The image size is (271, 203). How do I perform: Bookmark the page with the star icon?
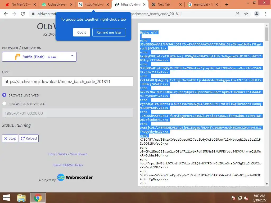click(246, 14)
